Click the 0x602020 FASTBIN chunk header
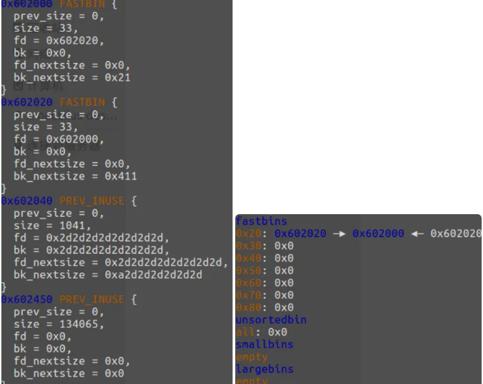 (x=59, y=102)
